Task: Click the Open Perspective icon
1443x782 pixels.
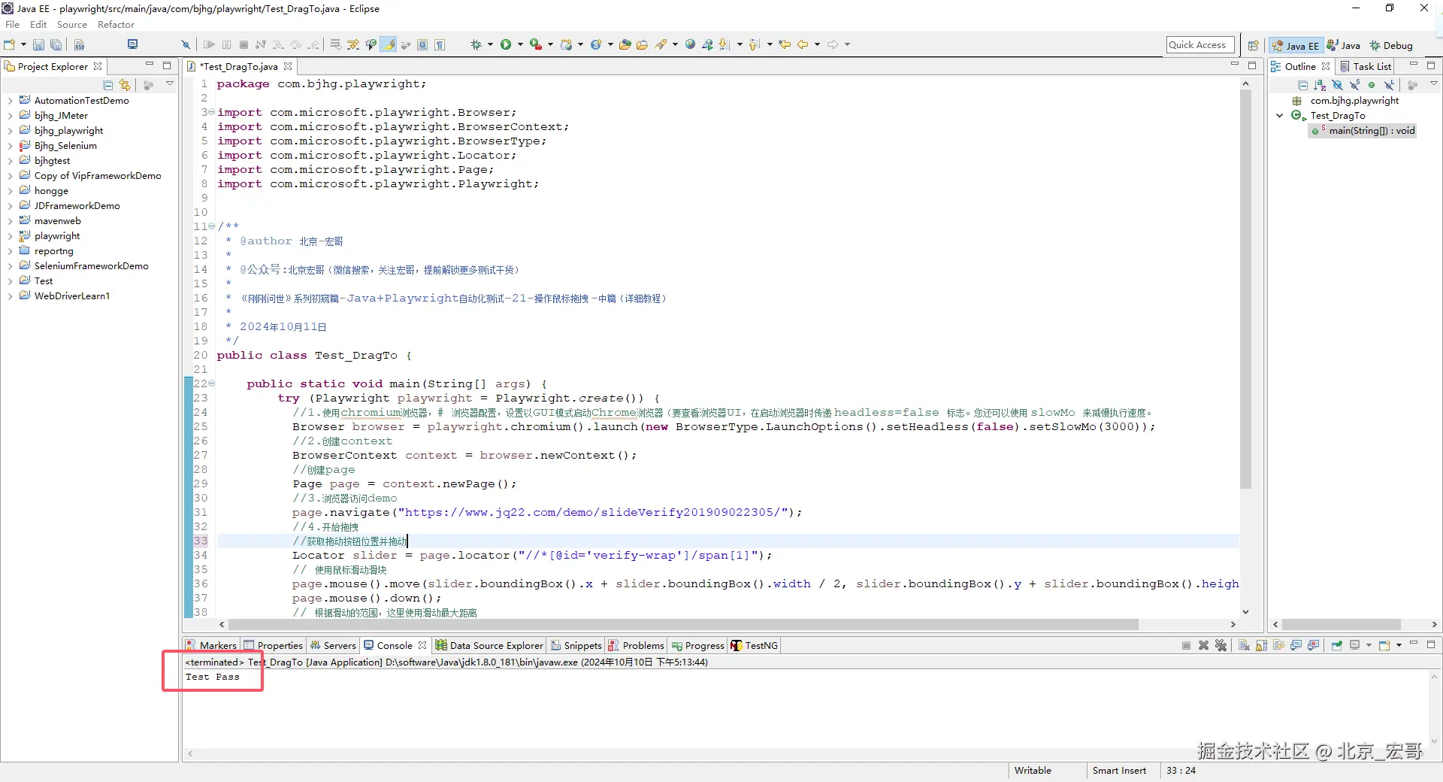Action: click(1253, 45)
